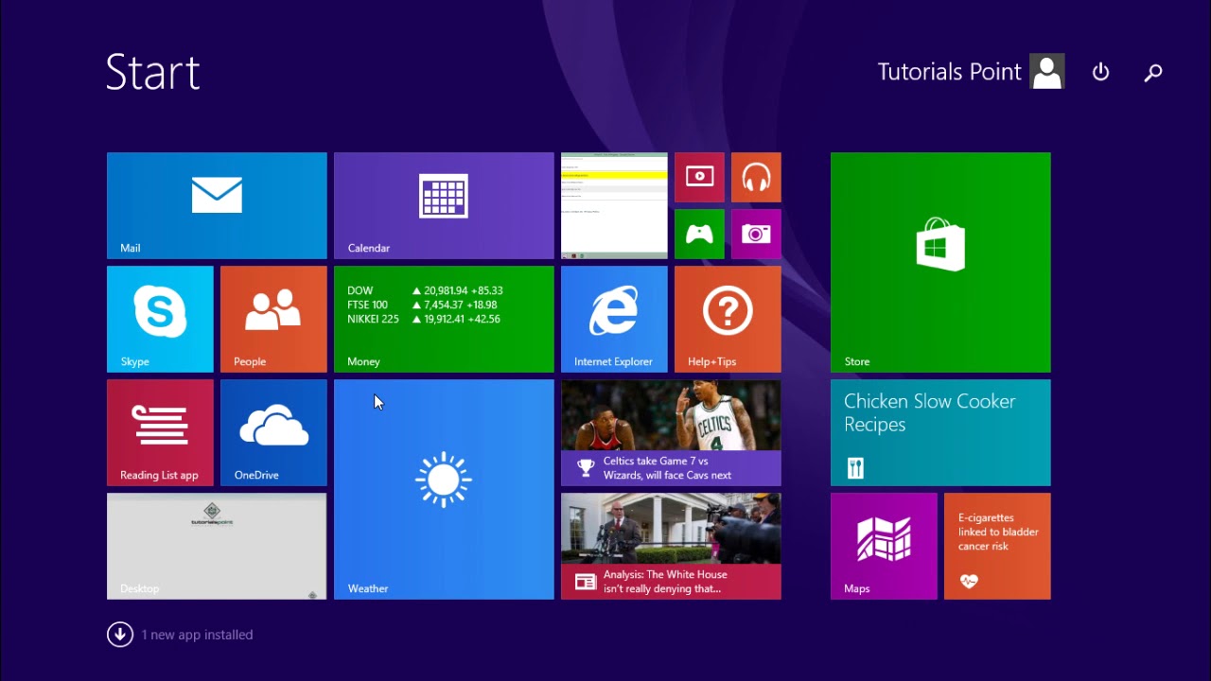The height and width of the screenshot is (681, 1211).
Task: Open the Weather tile
Action: pos(444,489)
